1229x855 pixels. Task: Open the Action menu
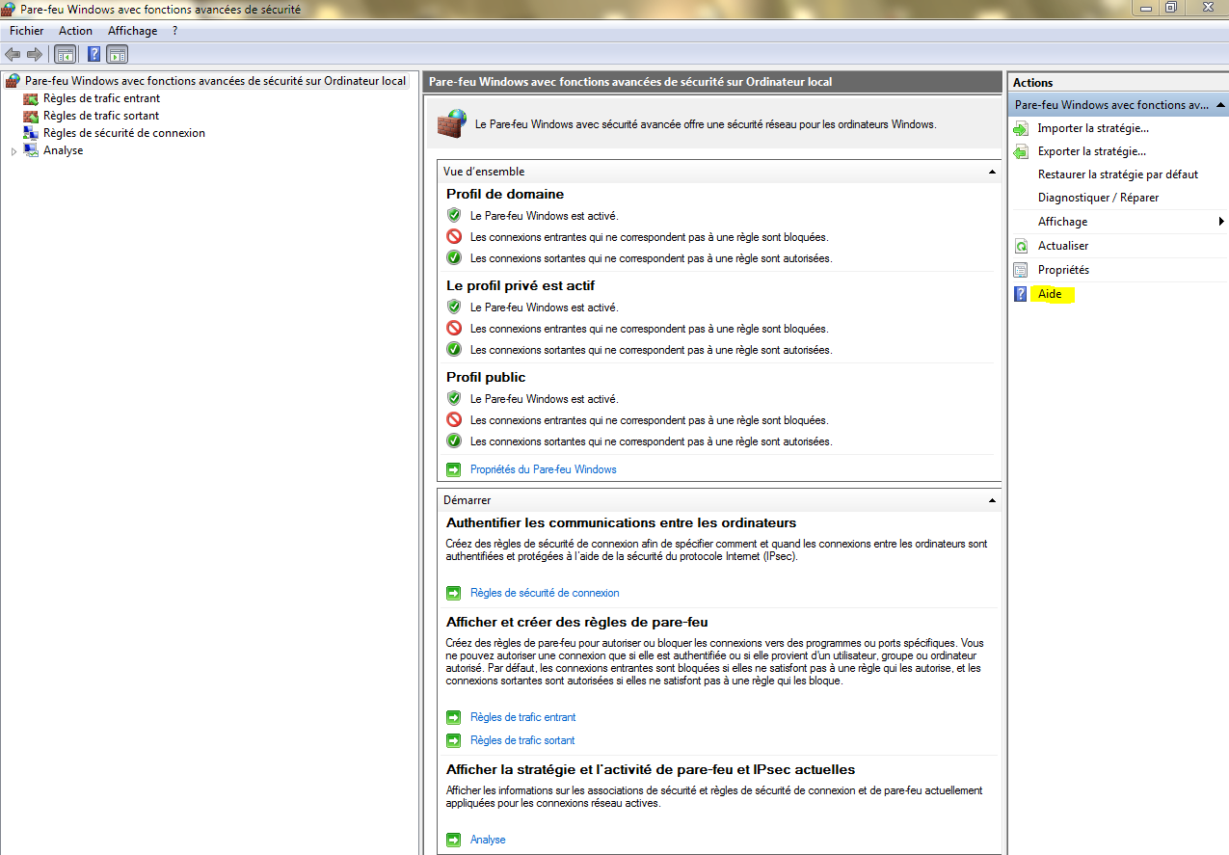(x=75, y=31)
